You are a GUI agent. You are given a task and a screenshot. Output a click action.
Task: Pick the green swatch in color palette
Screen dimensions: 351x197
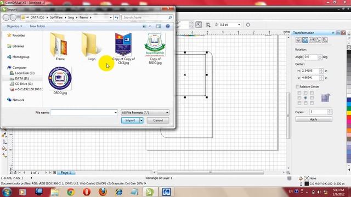(x=349, y=108)
